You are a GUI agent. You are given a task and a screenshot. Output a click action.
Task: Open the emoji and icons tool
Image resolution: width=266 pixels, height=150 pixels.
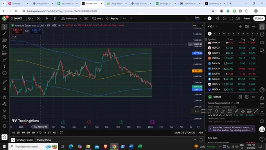[5, 73]
